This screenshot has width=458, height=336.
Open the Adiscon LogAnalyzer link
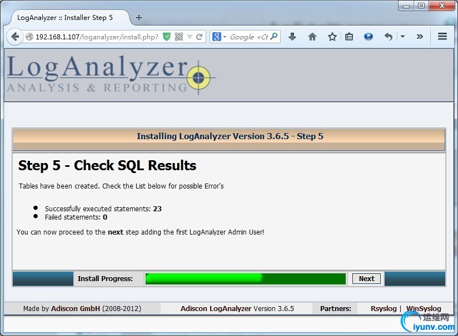tap(216, 309)
